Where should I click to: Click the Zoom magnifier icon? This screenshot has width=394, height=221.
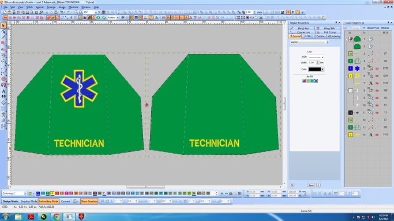76,12
